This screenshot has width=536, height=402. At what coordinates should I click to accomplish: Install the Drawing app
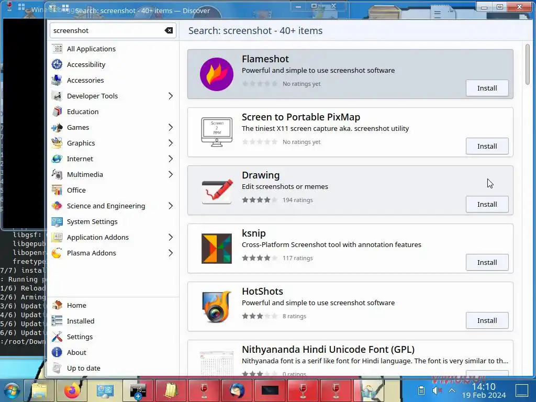point(487,205)
